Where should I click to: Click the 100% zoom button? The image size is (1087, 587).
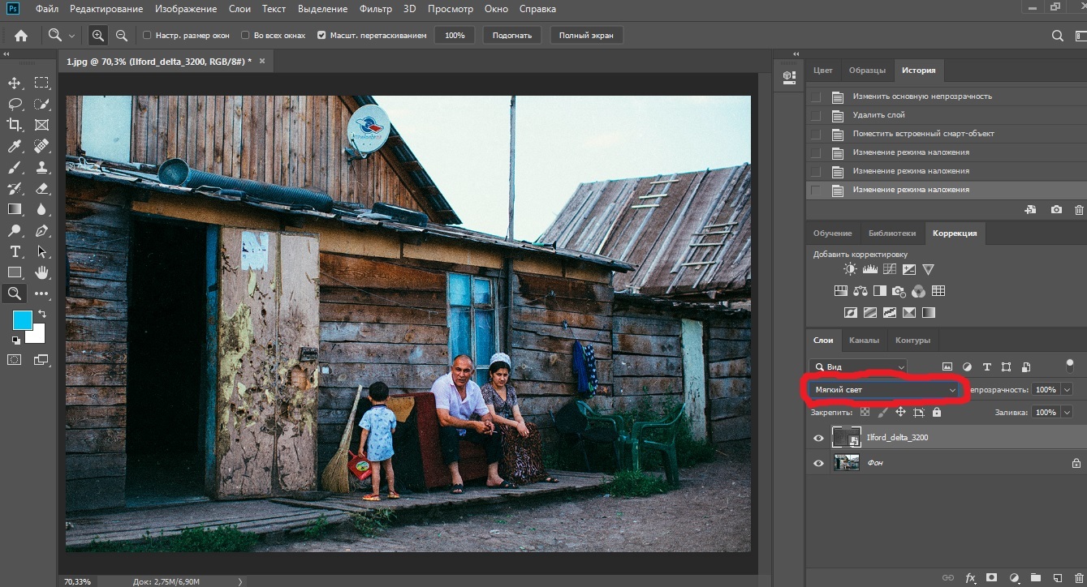point(455,36)
